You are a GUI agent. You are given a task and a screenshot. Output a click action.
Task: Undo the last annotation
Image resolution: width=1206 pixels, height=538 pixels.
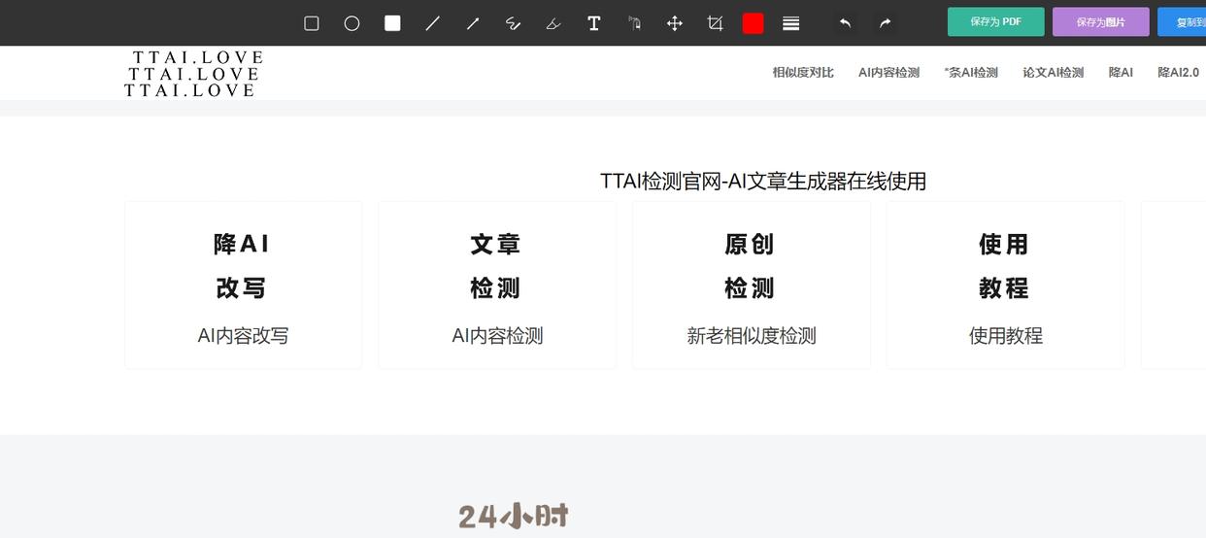[x=845, y=23]
